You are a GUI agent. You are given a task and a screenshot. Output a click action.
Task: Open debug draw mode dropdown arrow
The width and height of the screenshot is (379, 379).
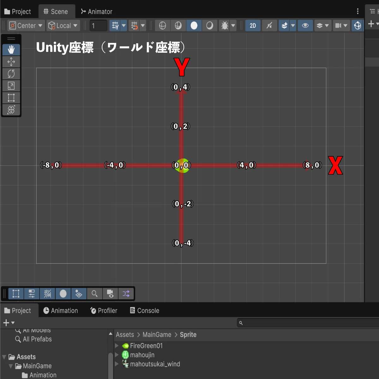233,26
